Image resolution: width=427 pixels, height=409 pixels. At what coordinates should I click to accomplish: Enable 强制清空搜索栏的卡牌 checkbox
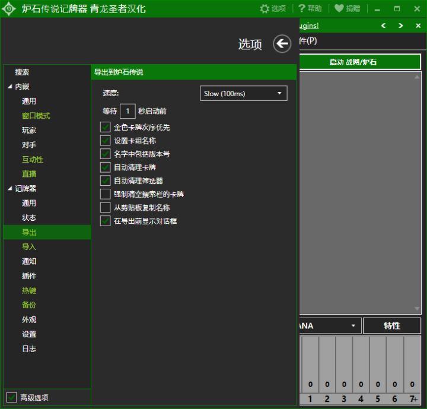[105, 194]
